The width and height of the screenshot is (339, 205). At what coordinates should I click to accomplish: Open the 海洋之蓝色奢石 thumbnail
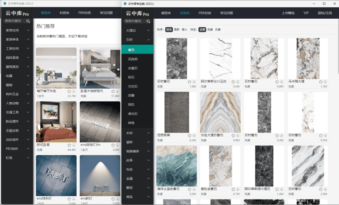177,166
